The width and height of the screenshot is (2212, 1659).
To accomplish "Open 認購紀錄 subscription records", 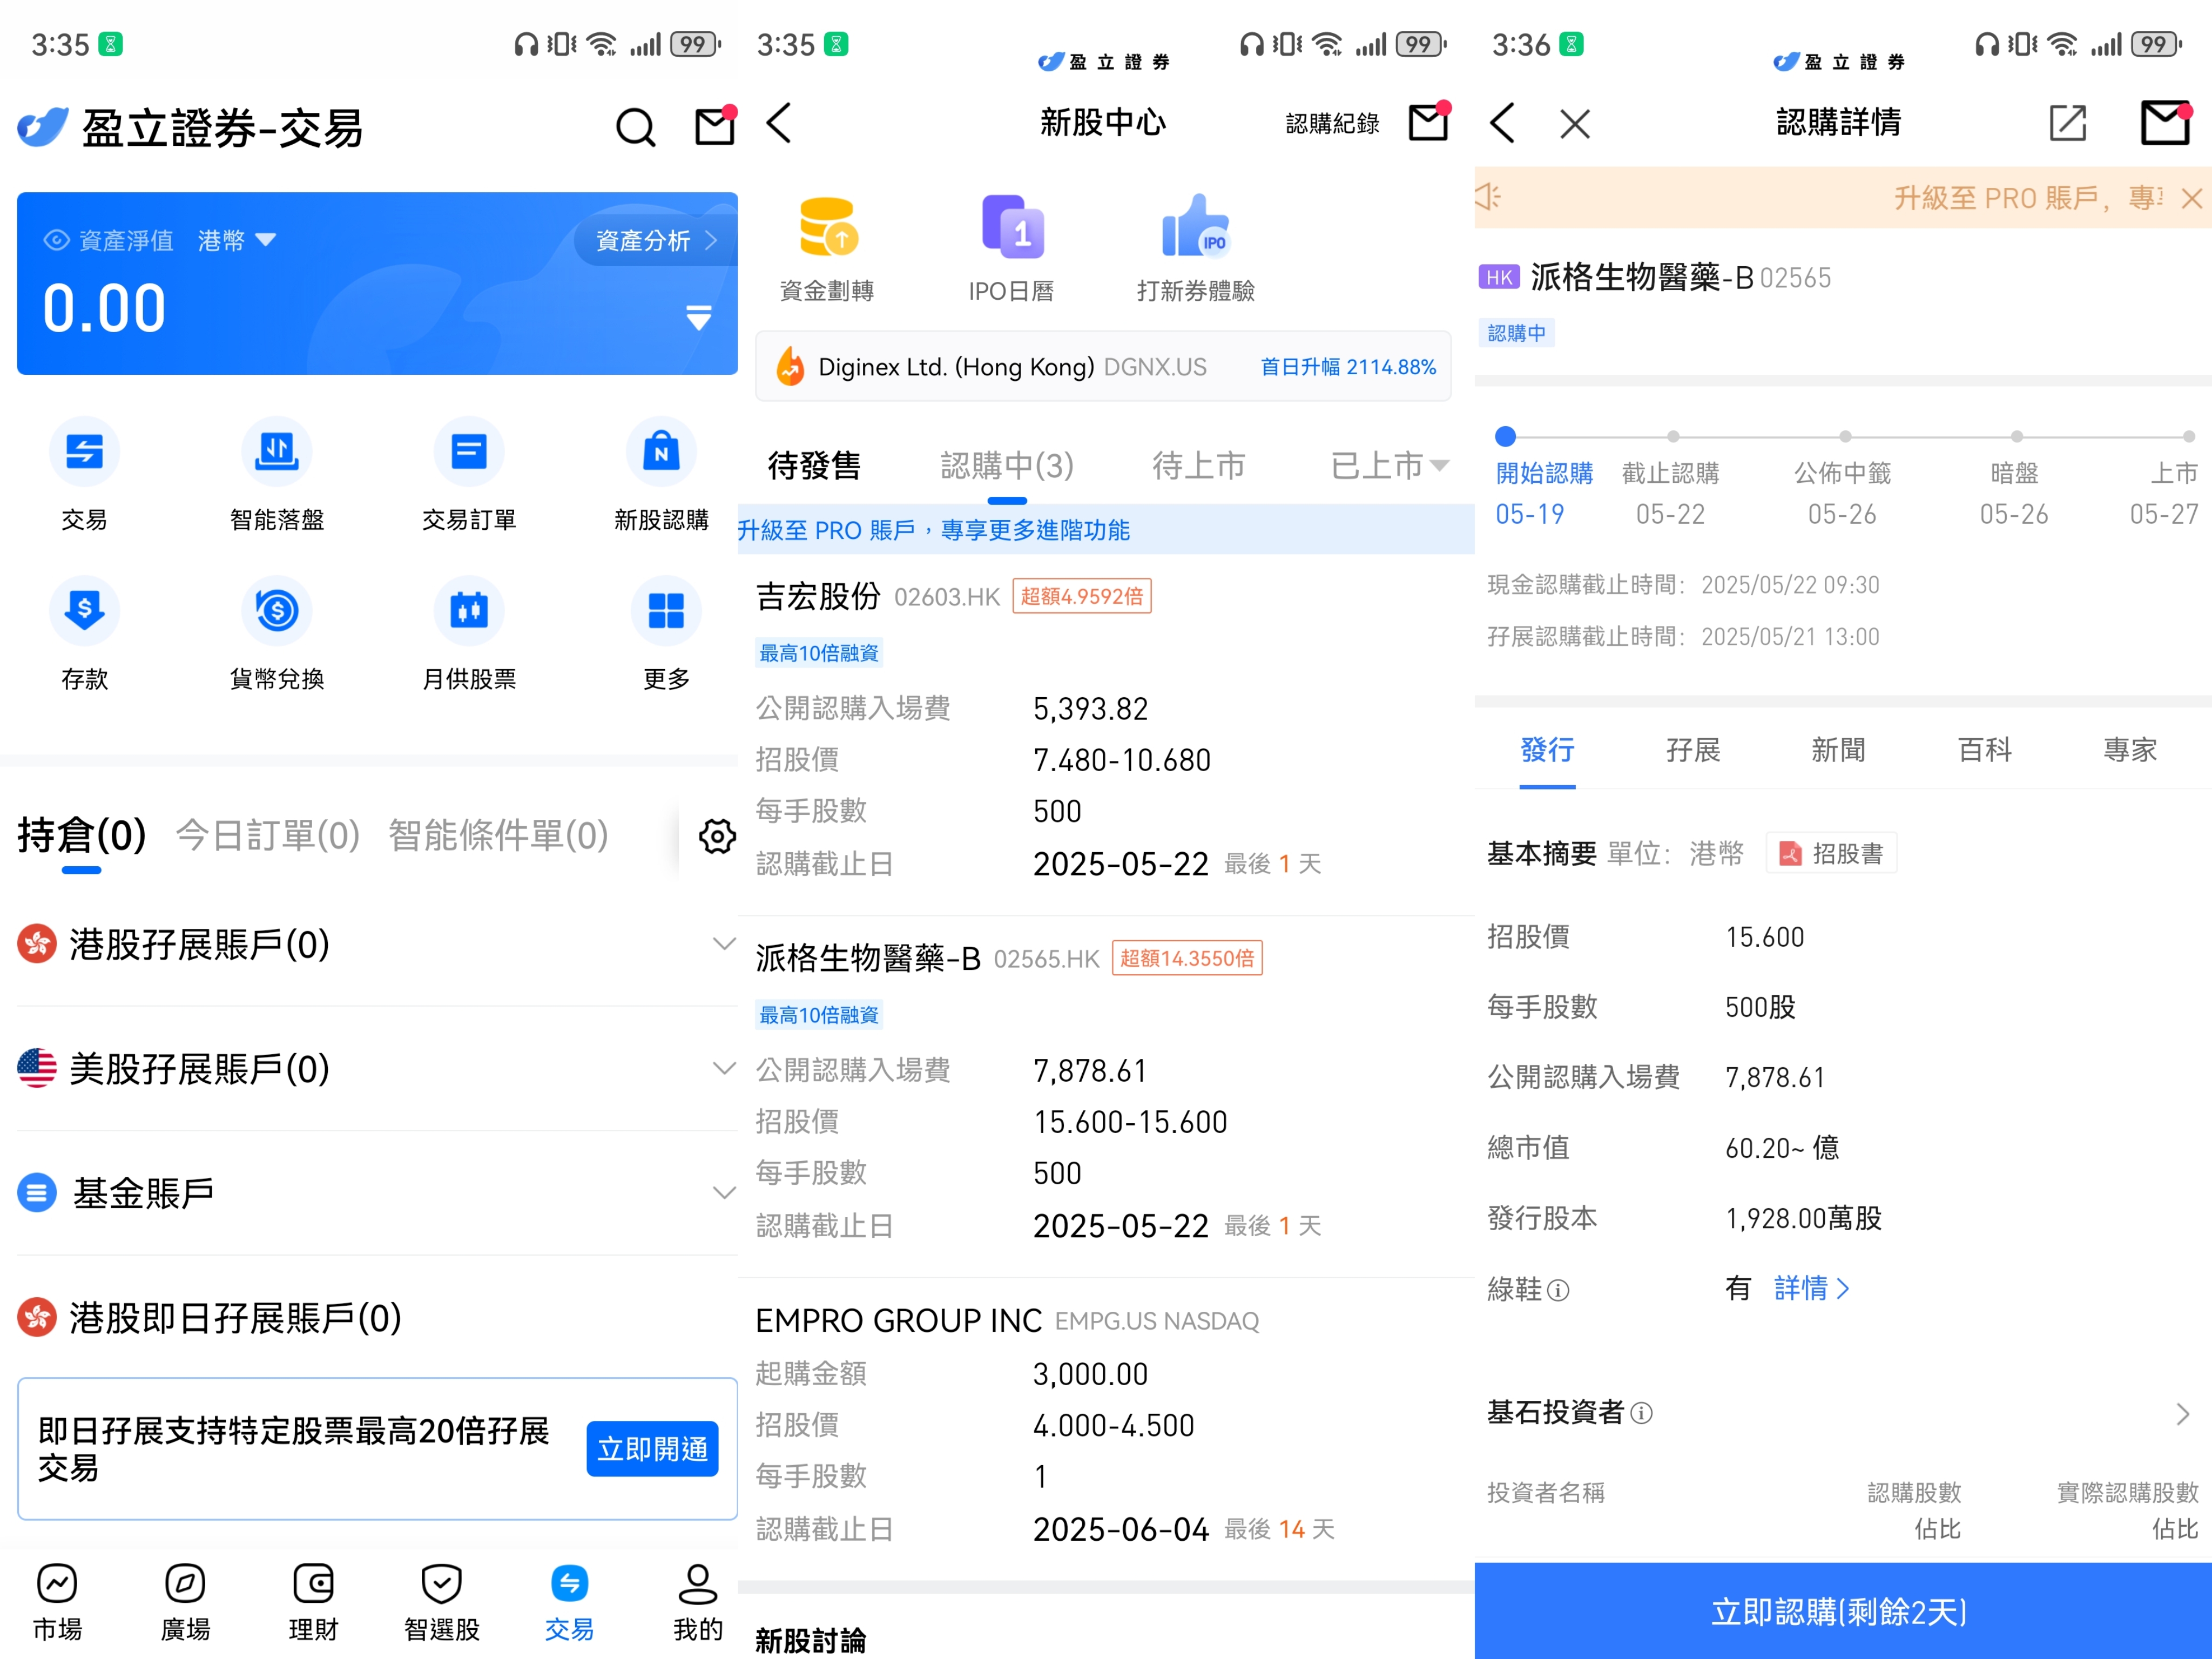I will coord(1332,123).
